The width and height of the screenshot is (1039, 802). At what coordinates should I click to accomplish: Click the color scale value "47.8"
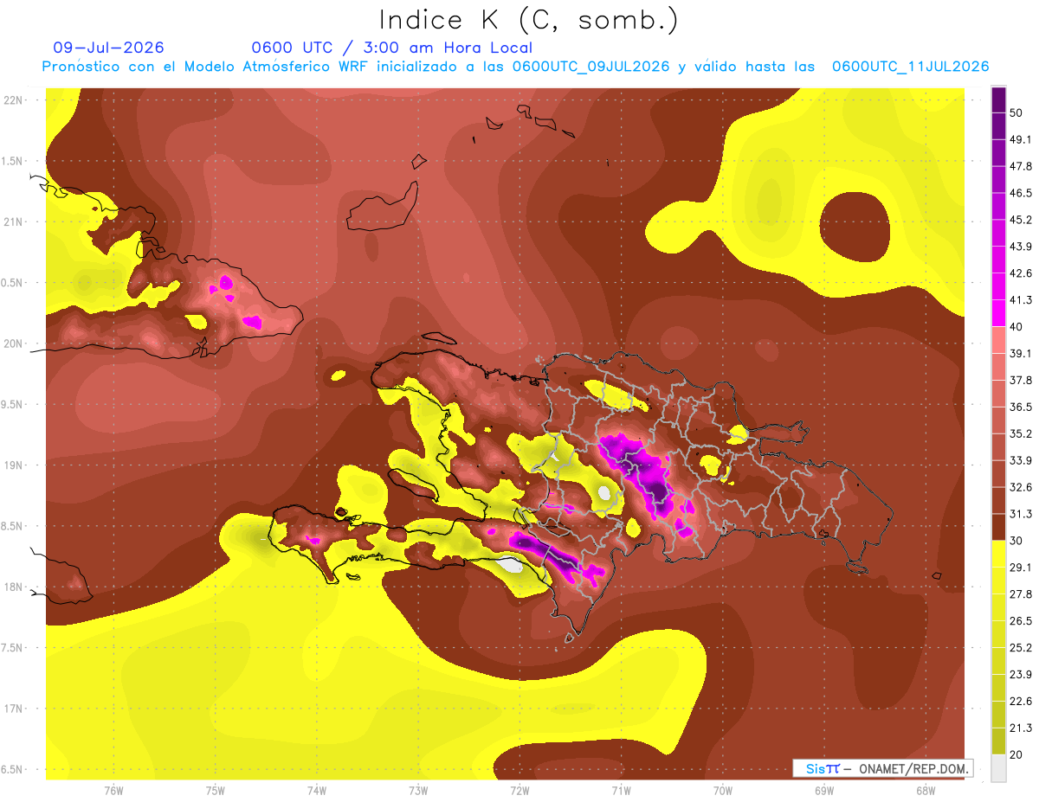click(x=1021, y=167)
